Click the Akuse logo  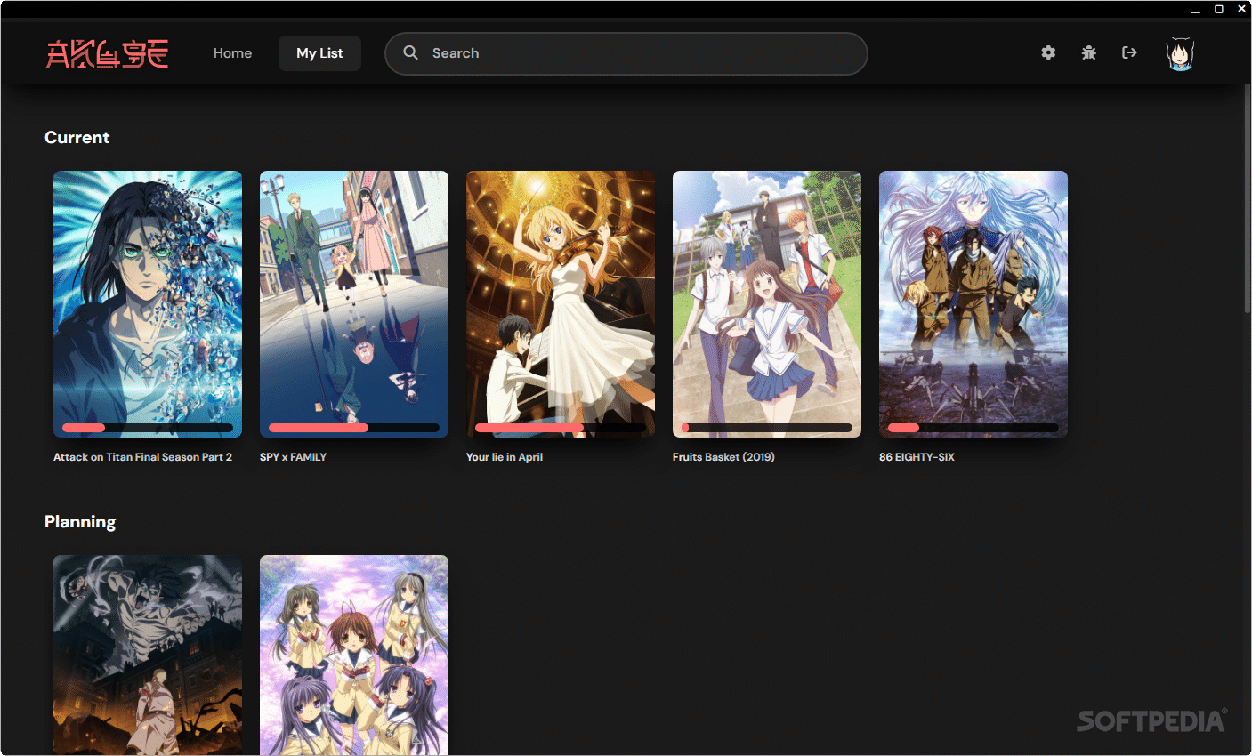point(107,53)
